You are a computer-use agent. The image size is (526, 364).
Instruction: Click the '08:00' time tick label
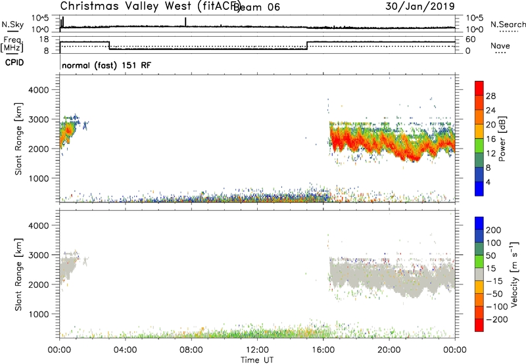(x=191, y=350)
